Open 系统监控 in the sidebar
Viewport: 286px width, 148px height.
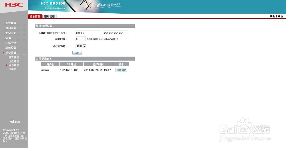[11, 23]
